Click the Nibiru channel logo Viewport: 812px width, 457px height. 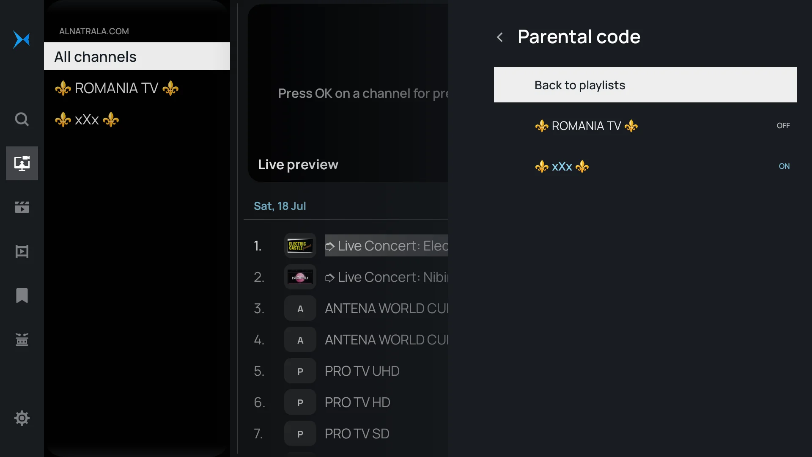(300, 277)
